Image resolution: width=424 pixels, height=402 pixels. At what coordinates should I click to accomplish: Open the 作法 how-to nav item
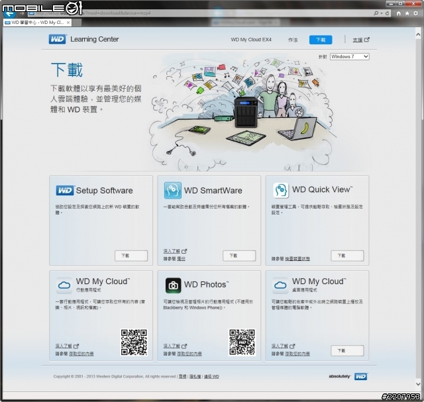(293, 40)
